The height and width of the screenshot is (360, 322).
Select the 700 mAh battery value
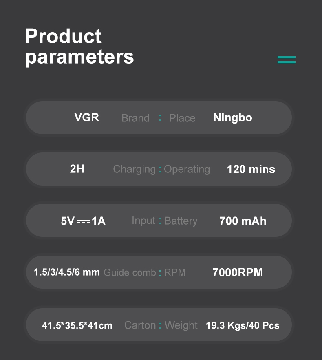243,221
